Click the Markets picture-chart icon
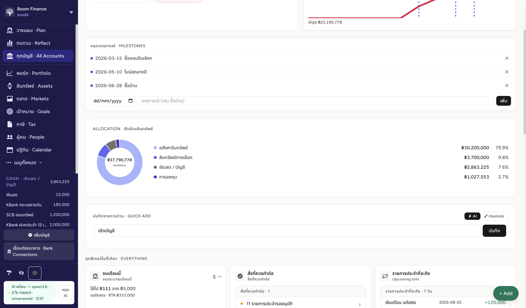 10,99
